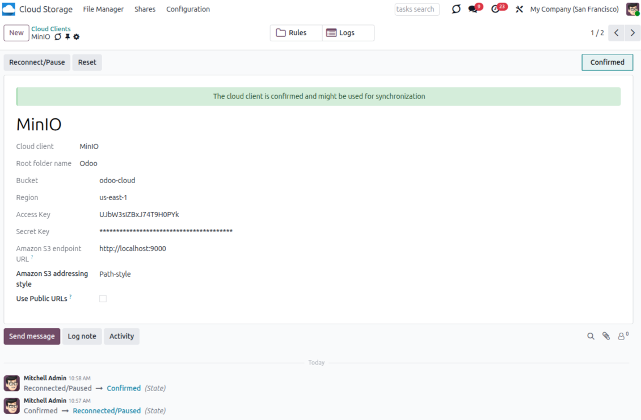641x420 pixels.
Task: Click Mitchell Admin avatar on 10:58 AM message
Action: click(x=11, y=383)
